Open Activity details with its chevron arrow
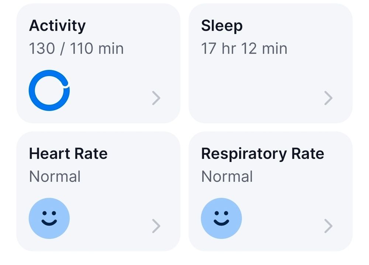Image resolution: width=369 pixels, height=265 pixels. coord(156,98)
